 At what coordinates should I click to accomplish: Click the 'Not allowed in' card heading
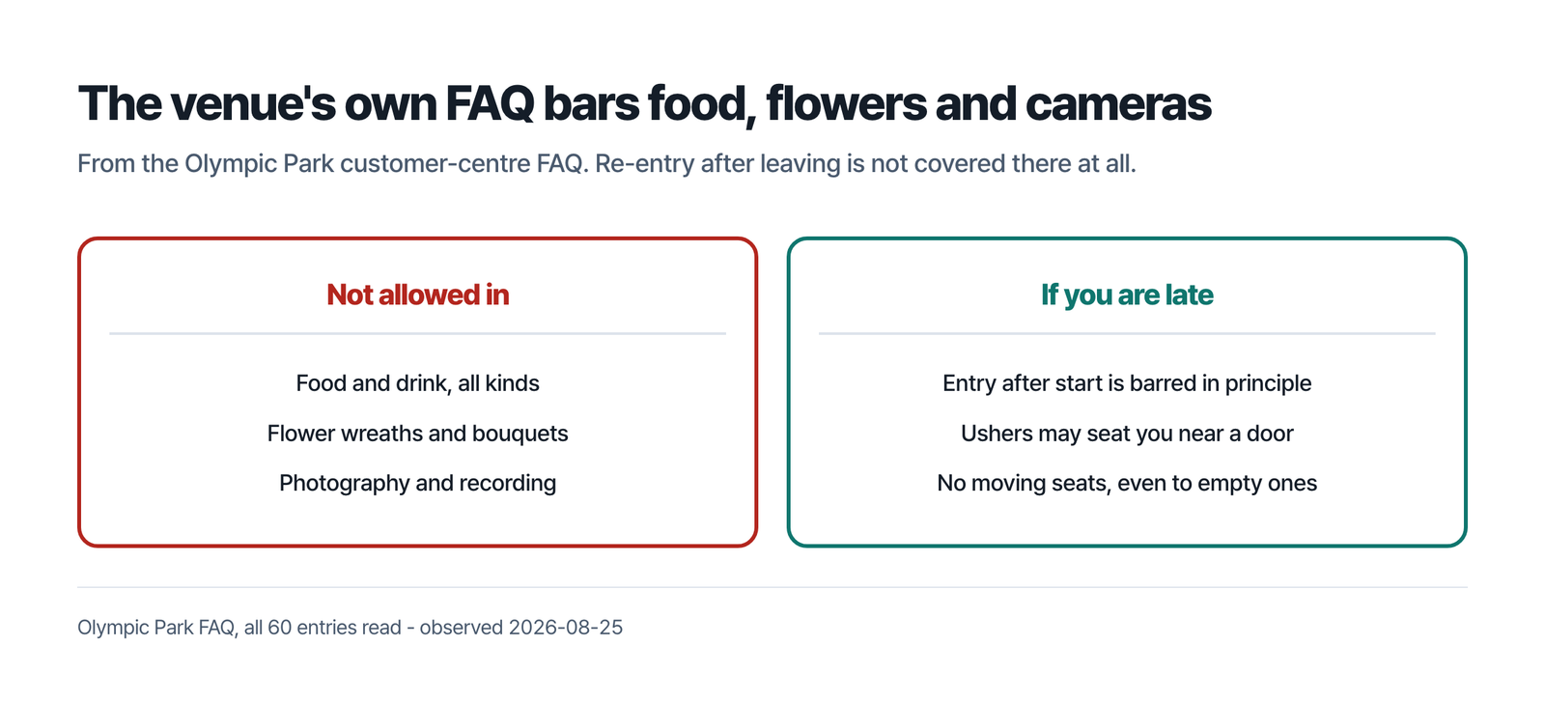[x=417, y=295]
